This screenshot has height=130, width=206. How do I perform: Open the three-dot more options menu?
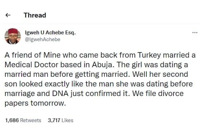[x=195, y=32]
